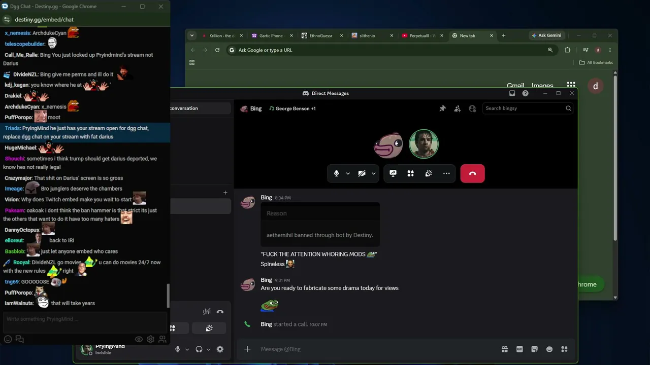Expand camera options in the call controls
The width and height of the screenshot is (650, 365).
(373, 173)
